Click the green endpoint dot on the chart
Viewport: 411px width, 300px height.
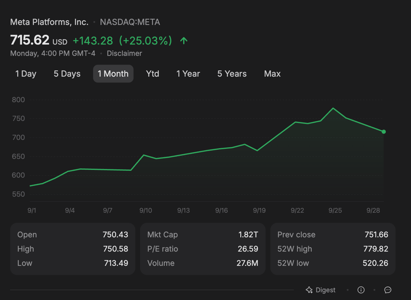coord(384,132)
